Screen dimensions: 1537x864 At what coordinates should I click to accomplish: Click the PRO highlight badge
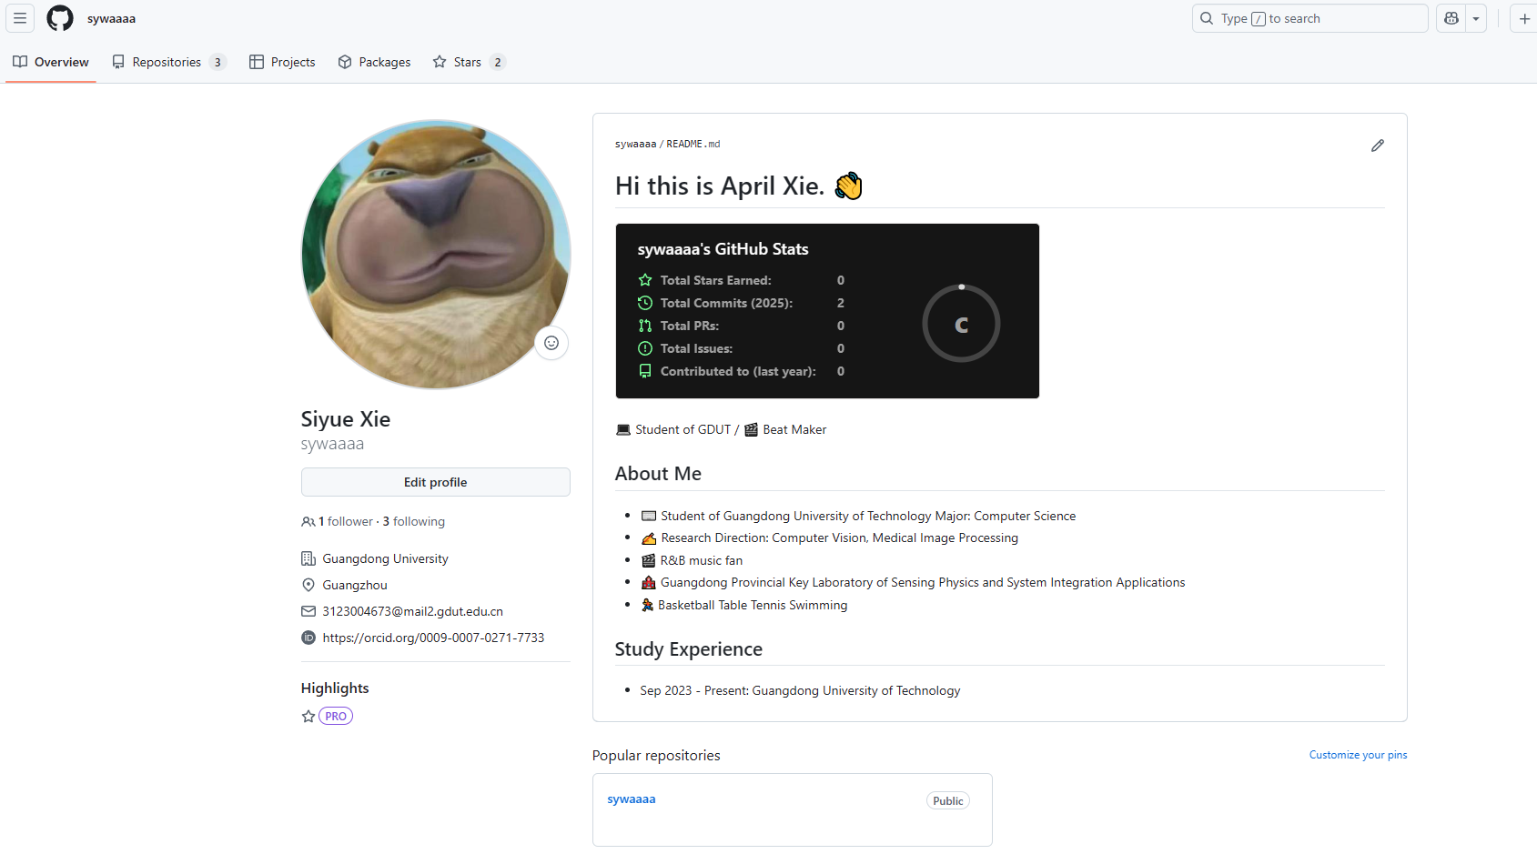click(x=336, y=717)
